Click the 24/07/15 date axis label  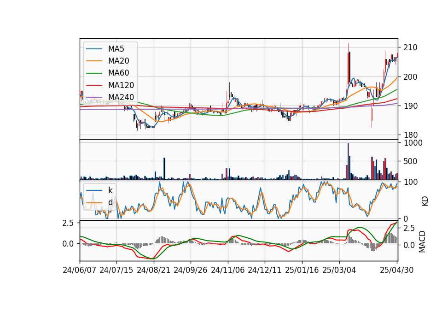pyautogui.click(x=116, y=270)
